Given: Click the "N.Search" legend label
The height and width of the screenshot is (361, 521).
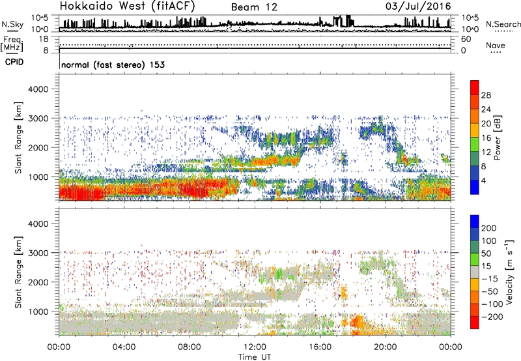Looking at the screenshot, I should (503, 24).
